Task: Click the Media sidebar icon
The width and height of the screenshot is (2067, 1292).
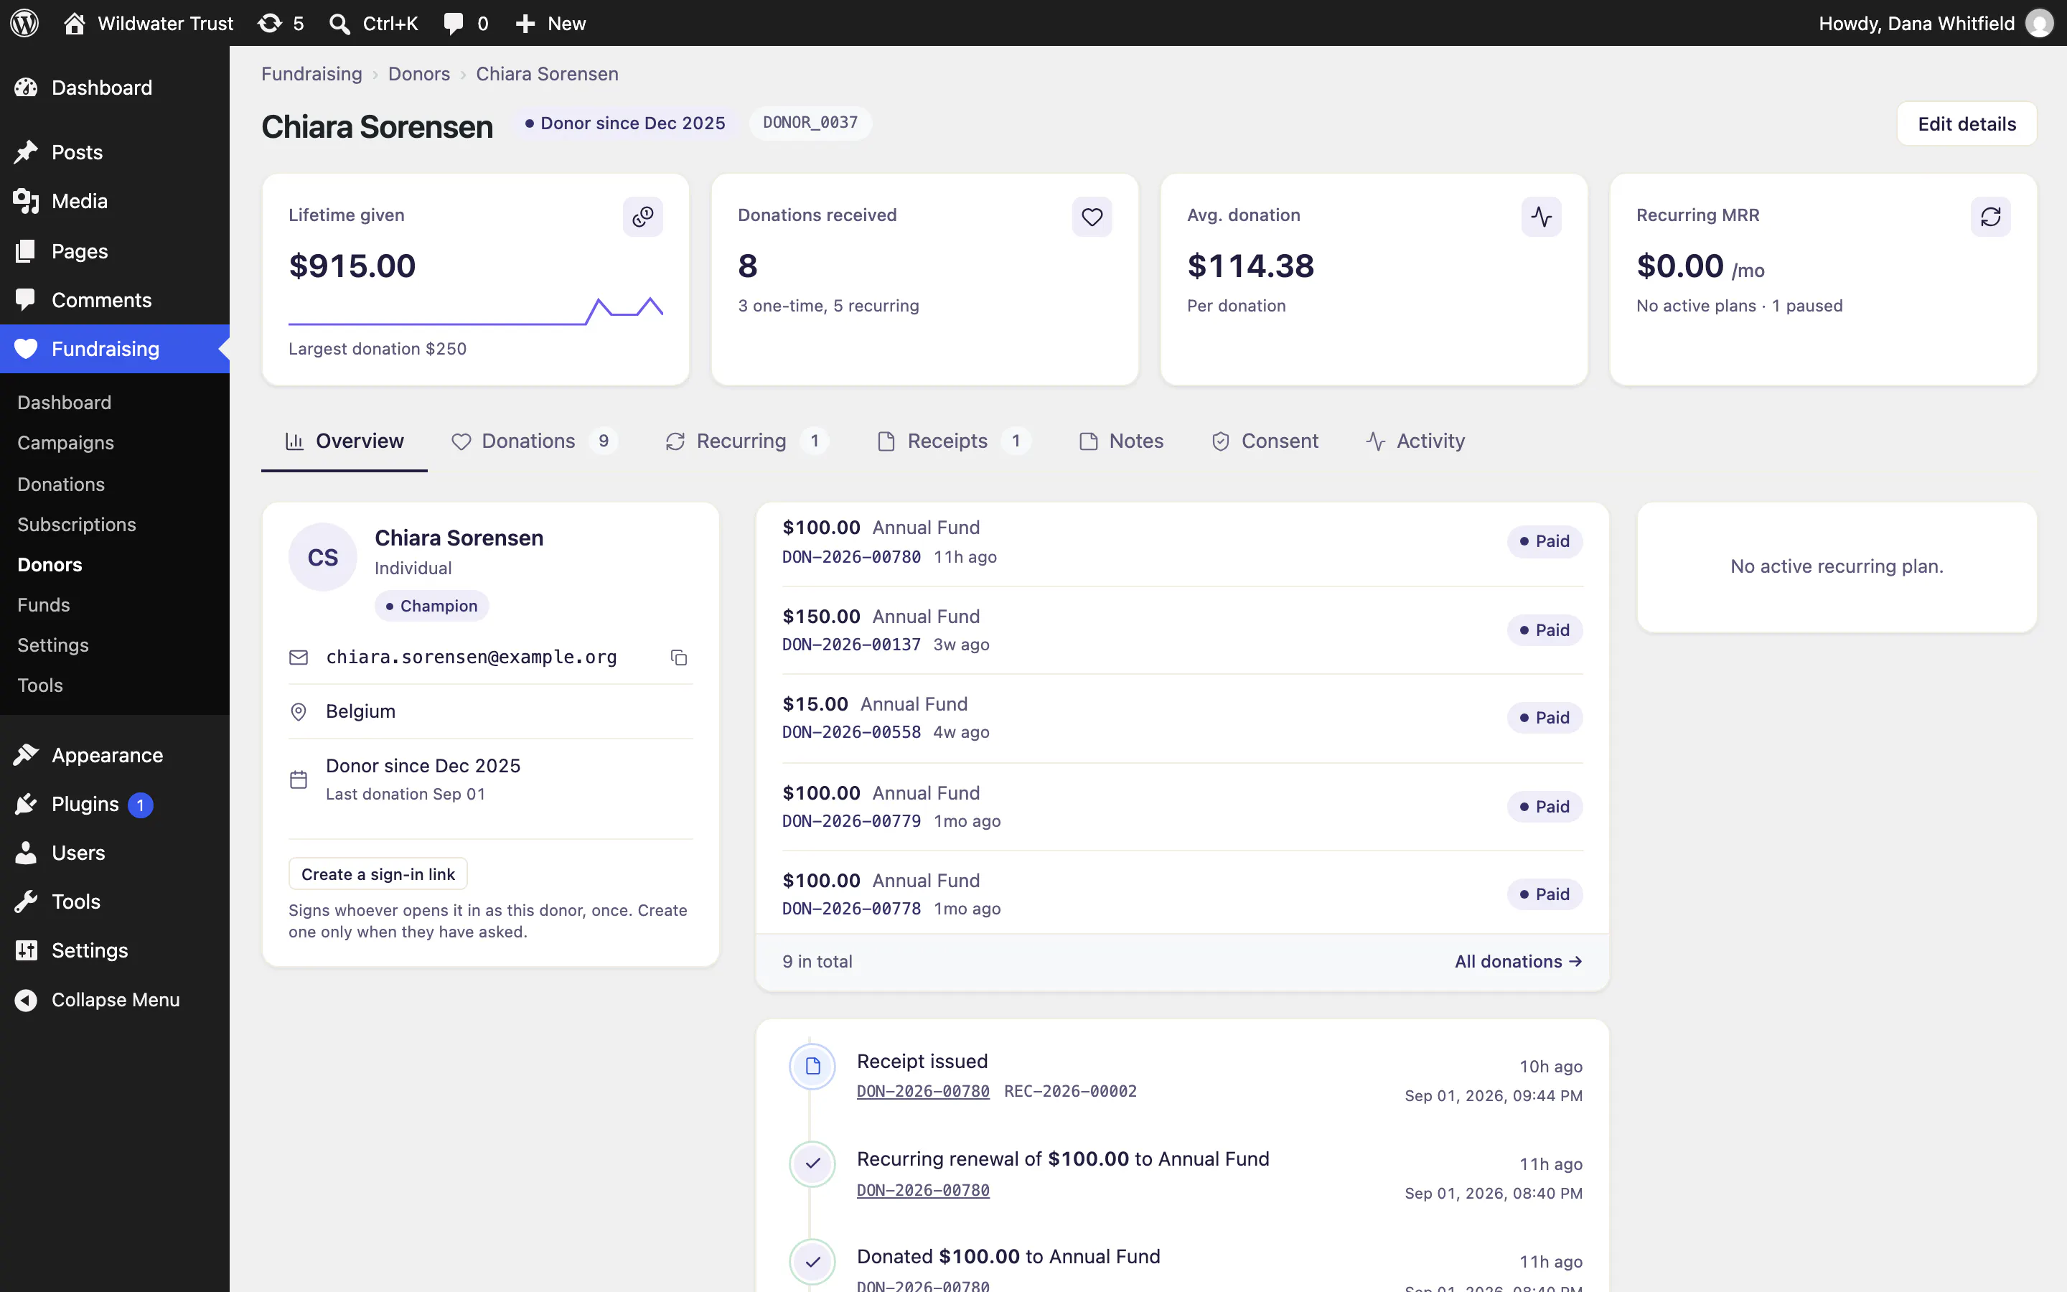Action: tap(26, 201)
